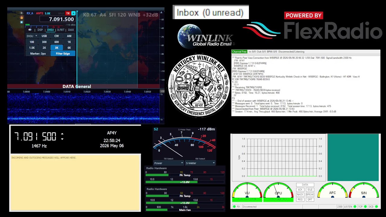Image resolution: width=386 pixels, height=217 pixels.
Task: Select the 600 Hz filter preset
Action: (57, 42)
